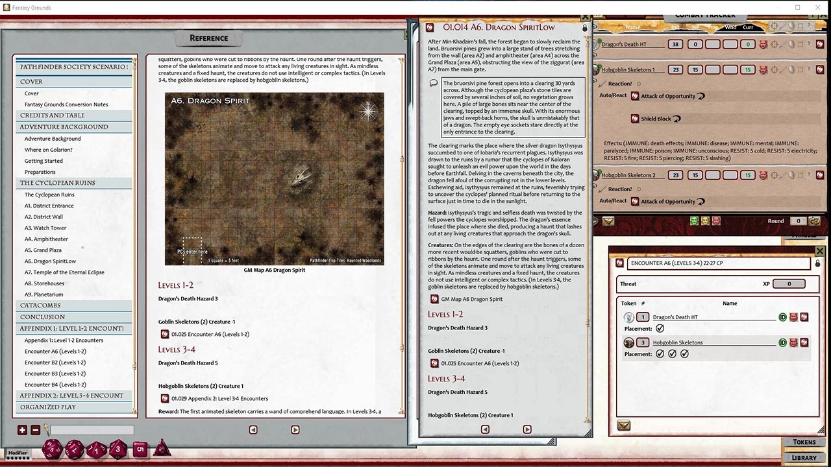Roll the d20 die from the dice tray
This screenshot has height=467, width=831.
coord(53,449)
